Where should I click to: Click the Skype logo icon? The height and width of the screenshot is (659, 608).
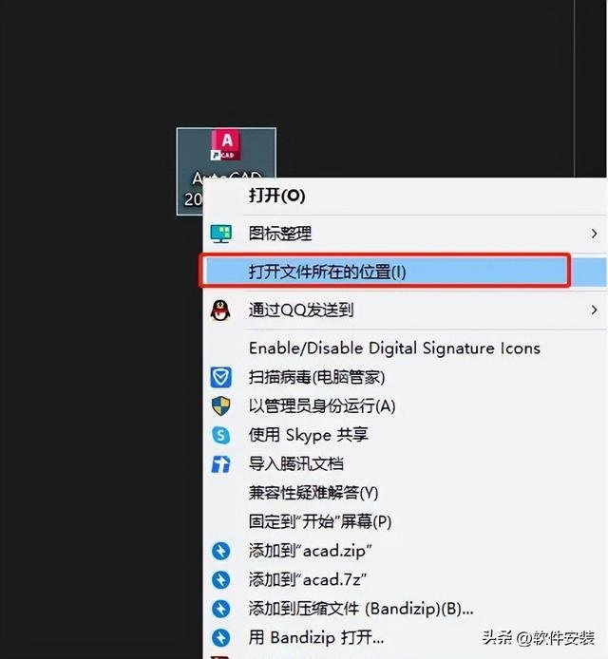[x=220, y=435]
